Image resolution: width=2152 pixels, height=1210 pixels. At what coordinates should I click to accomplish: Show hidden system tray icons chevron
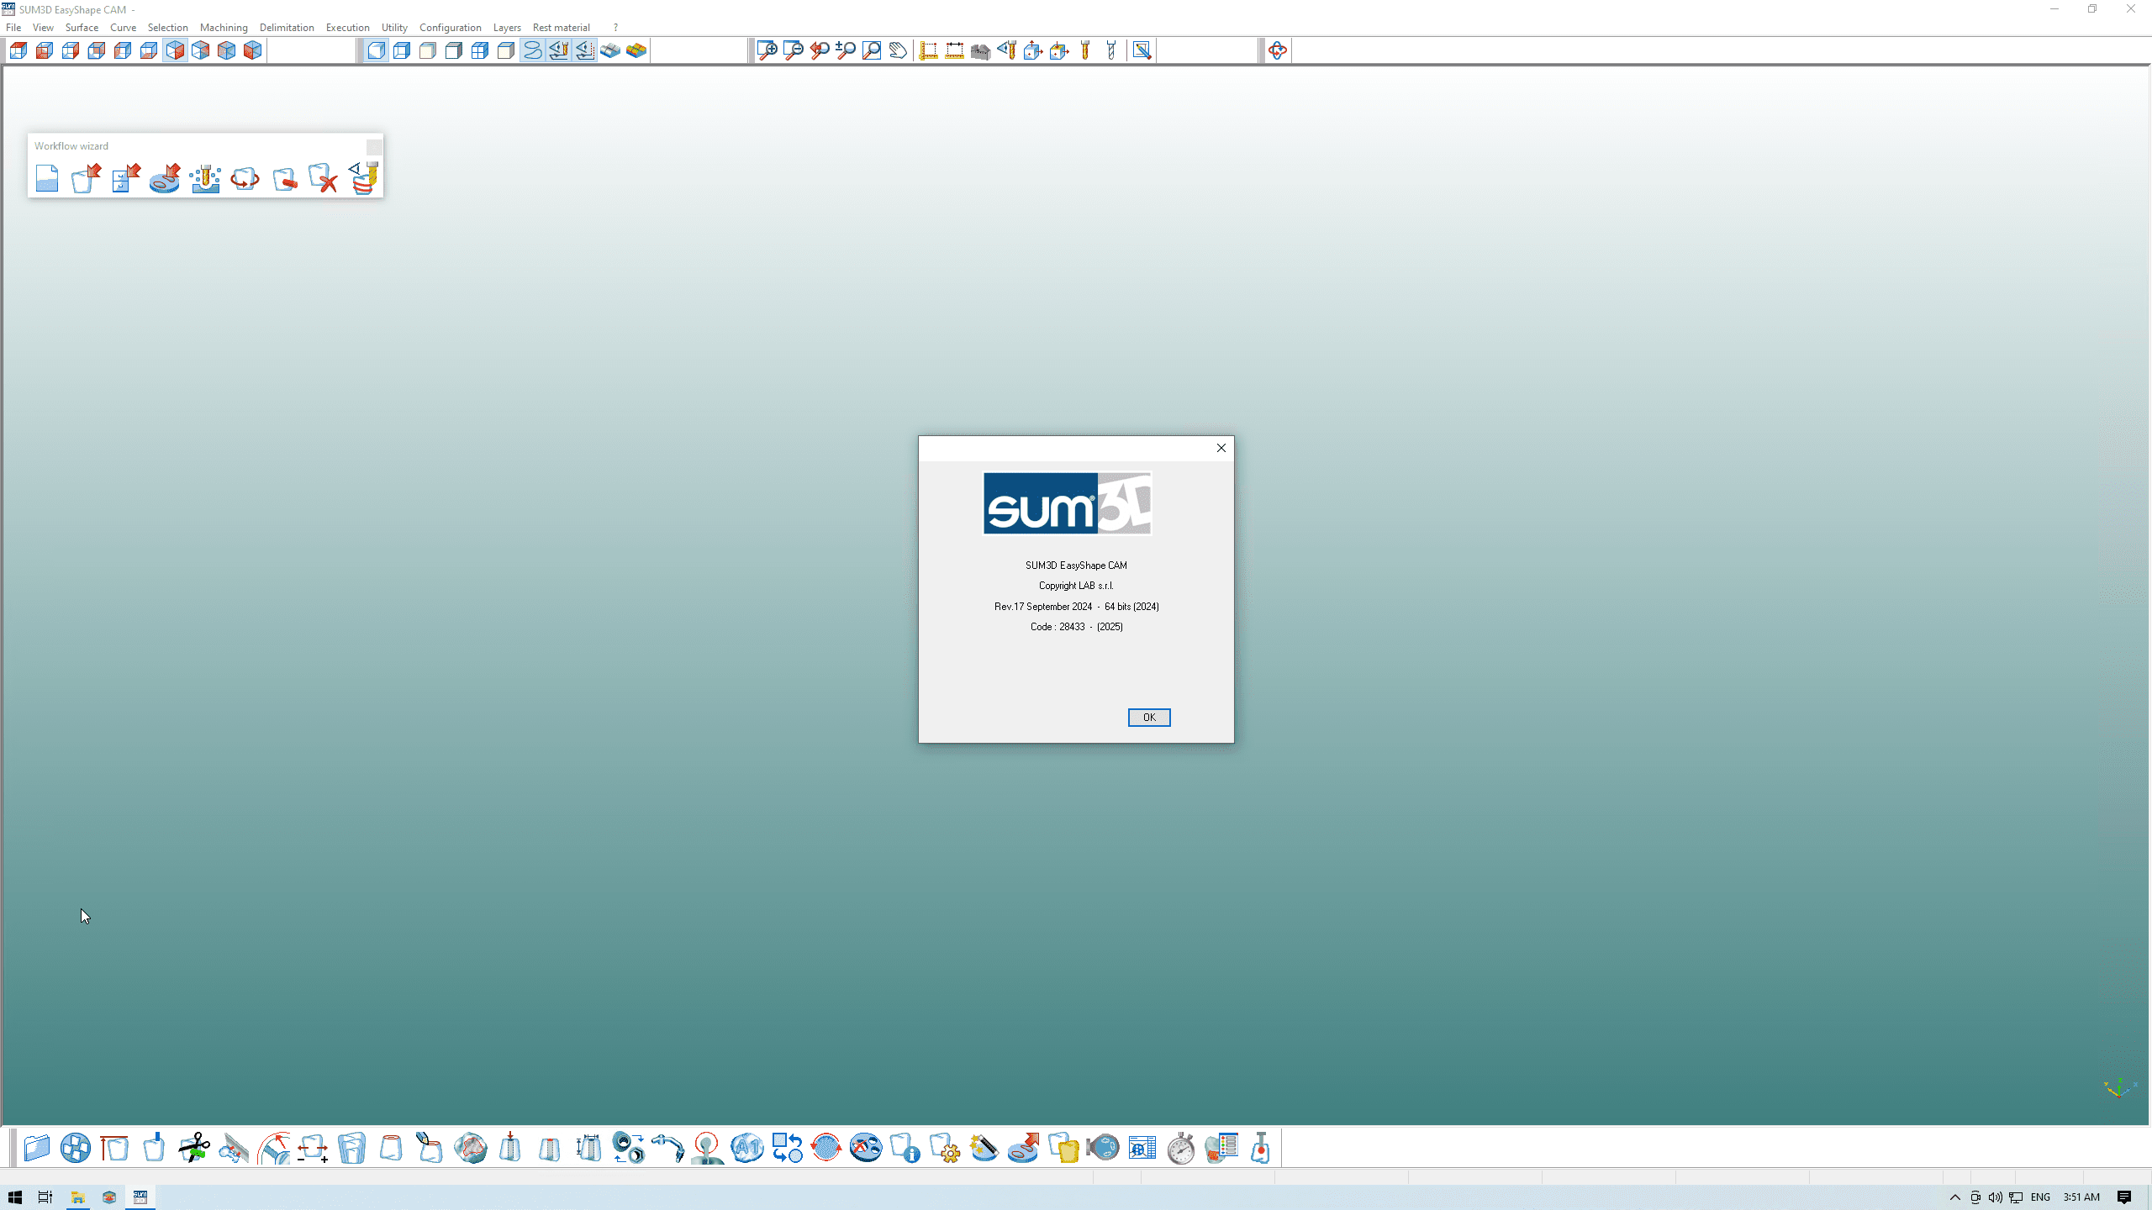click(x=1954, y=1197)
